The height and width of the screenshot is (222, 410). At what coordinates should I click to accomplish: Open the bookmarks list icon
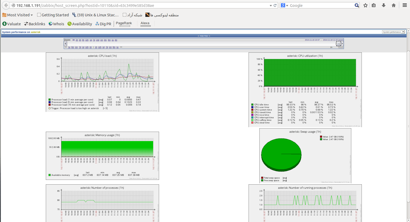tap(374, 5)
